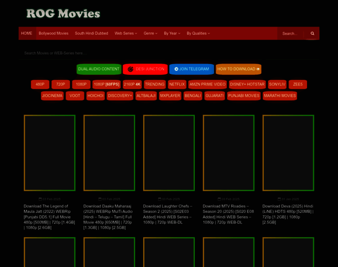Open the BENGALI tag
The image size is (338, 267).
tap(193, 96)
